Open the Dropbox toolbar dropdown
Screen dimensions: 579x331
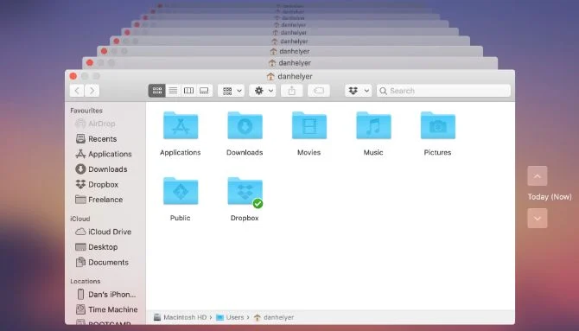pos(358,91)
